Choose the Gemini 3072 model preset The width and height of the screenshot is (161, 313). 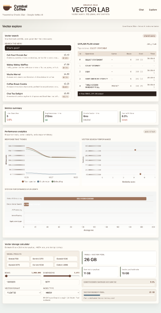tap(42, 259)
